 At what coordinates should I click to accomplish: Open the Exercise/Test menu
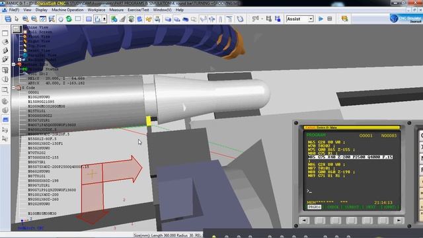[138, 10]
